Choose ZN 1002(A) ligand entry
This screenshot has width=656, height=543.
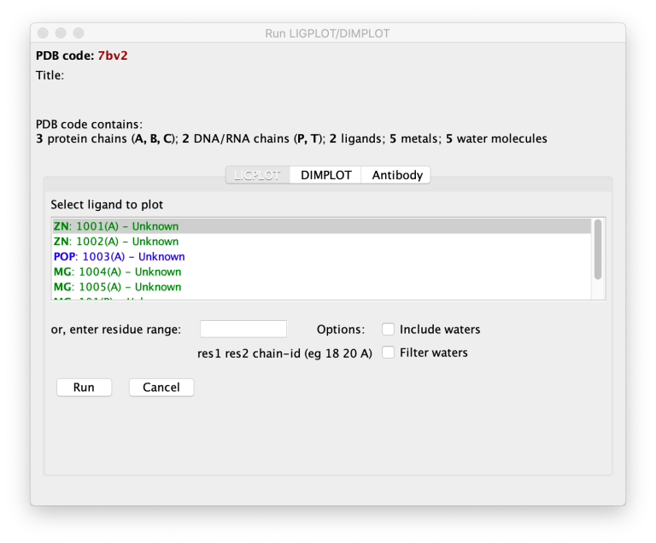point(115,242)
